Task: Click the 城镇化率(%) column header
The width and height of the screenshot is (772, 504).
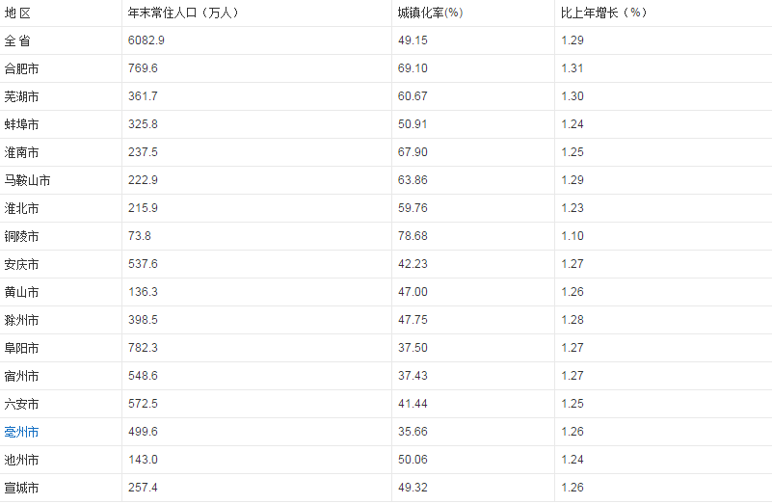Action: click(430, 13)
